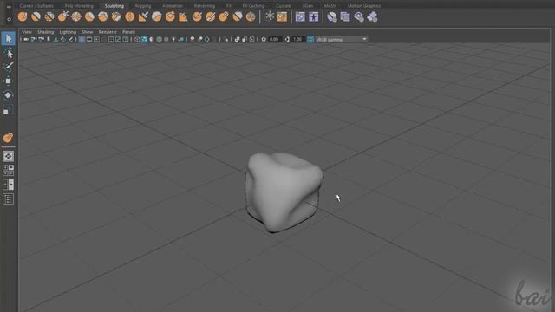The height and width of the screenshot is (312, 555).
Task: Choose the Relax sculpt tool on the shelf
Action: [x=49, y=16]
